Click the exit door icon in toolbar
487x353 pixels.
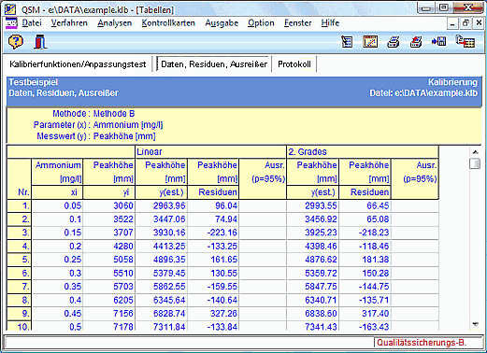pyautogui.click(x=40, y=42)
